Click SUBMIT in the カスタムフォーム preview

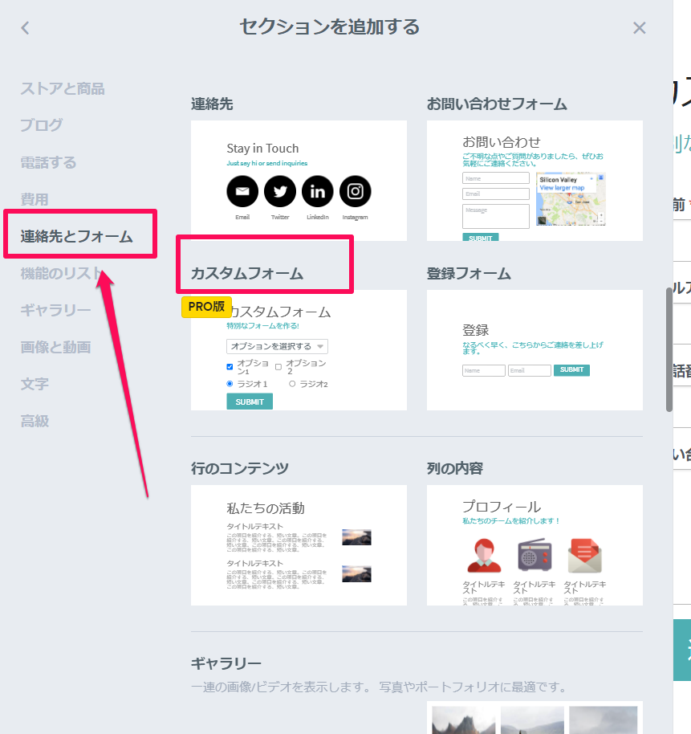click(250, 402)
